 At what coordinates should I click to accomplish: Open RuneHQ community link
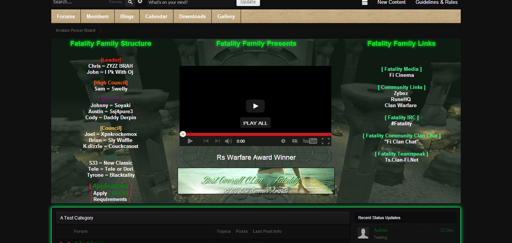tap(401, 99)
